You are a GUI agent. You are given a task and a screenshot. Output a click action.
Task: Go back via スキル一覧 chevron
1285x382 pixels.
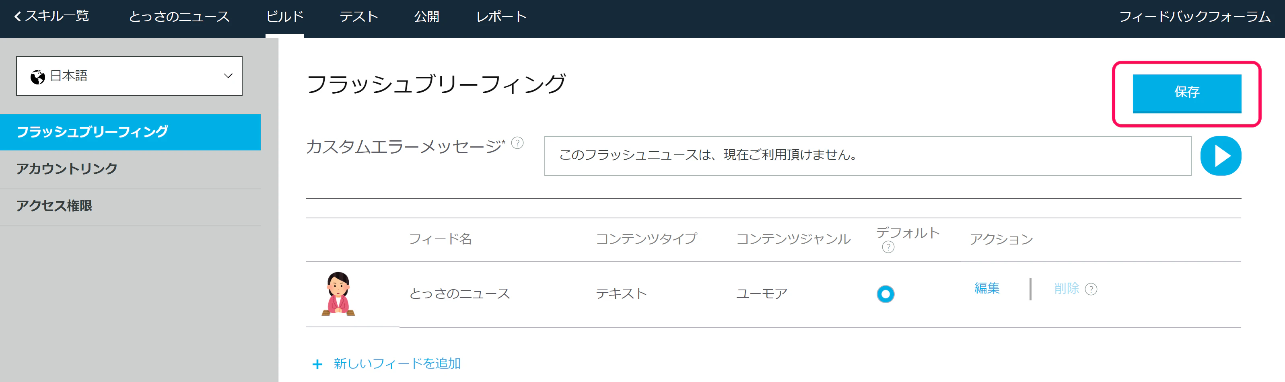[18, 16]
